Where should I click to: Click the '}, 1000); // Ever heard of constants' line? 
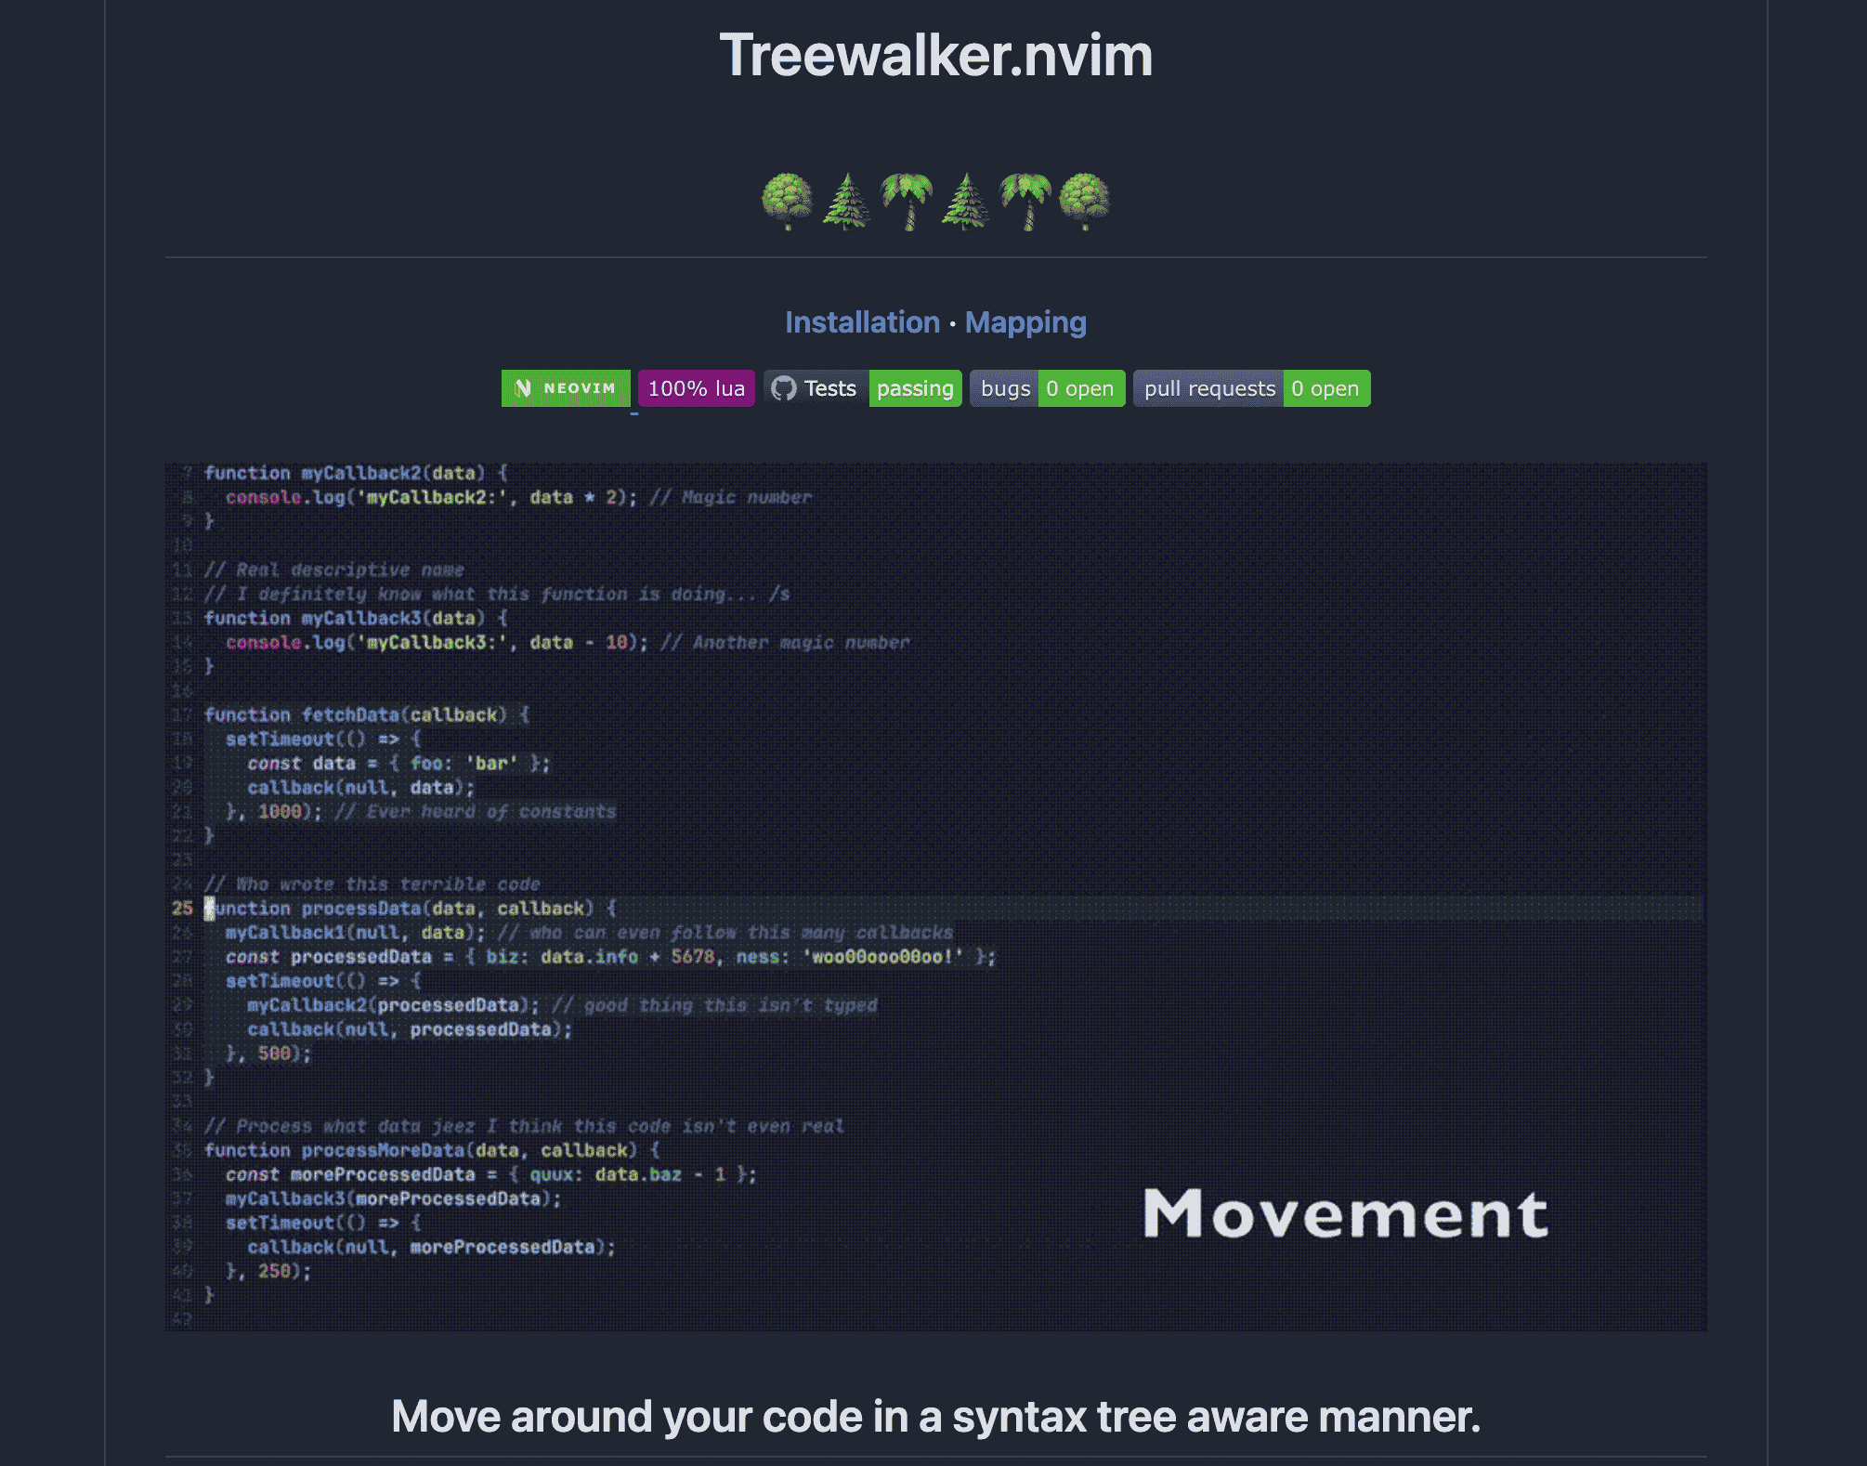[x=421, y=812]
